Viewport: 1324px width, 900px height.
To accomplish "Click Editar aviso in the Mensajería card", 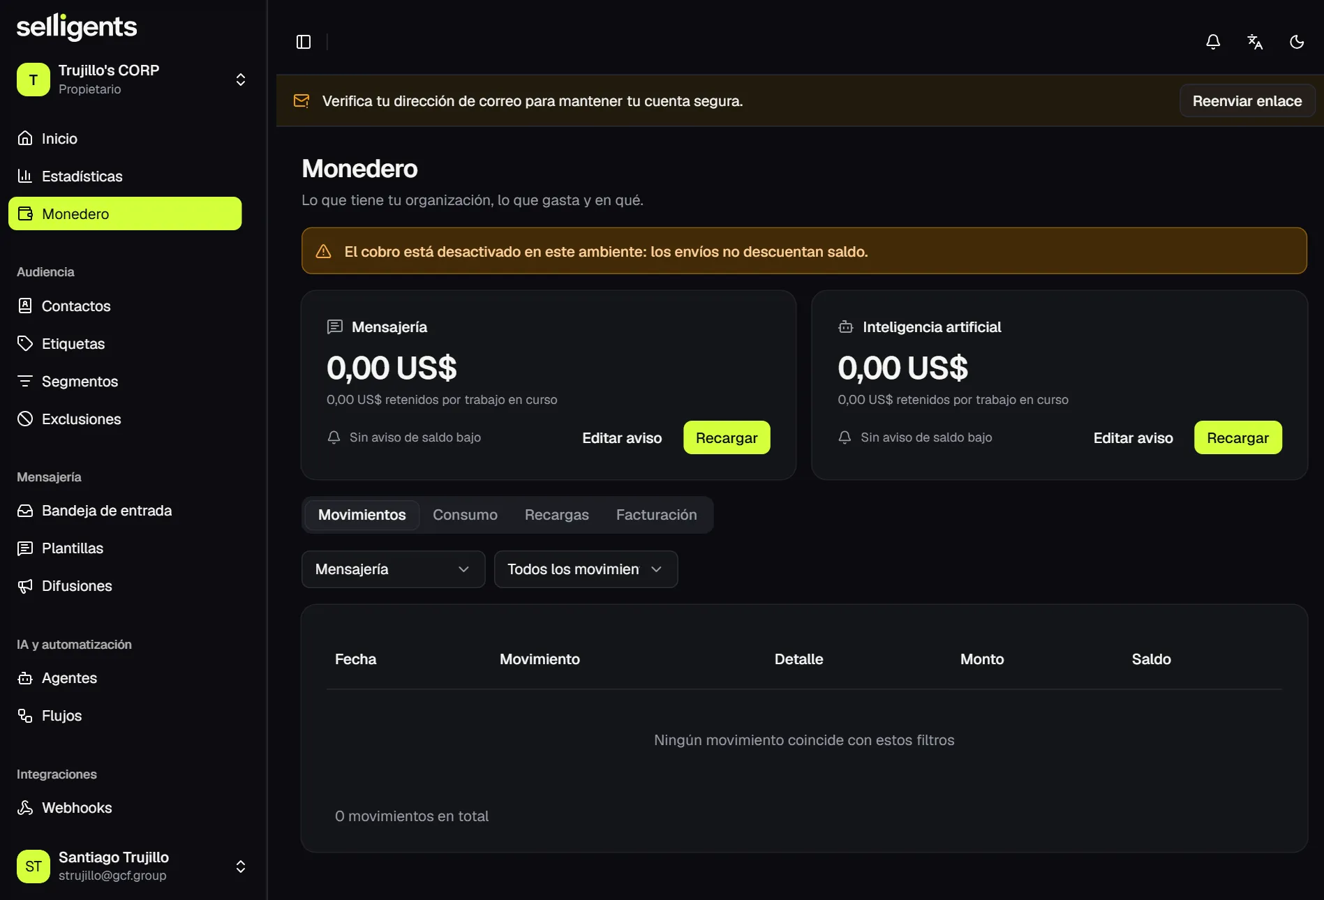I will pyautogui.click(x=622, y=437).
